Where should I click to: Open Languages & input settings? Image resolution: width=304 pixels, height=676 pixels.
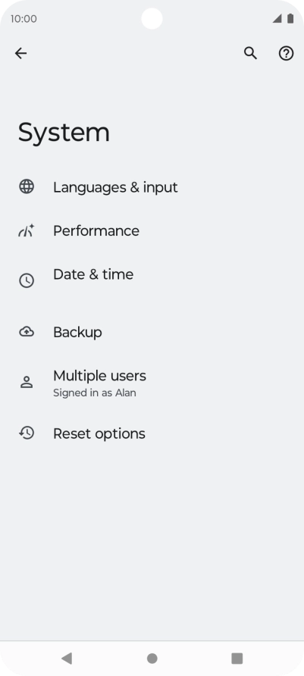point(152,187)
